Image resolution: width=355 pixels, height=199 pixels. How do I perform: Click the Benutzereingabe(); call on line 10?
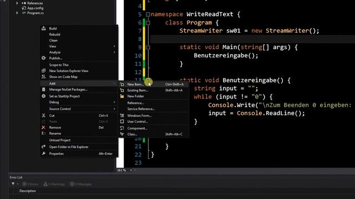(226, 55)
